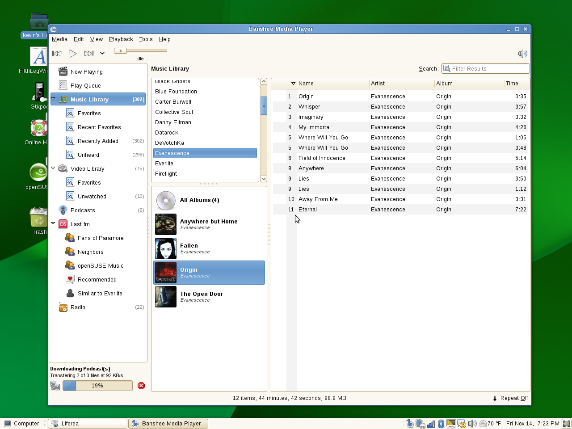This screenshot has height=429, width=572.
Task: Select The Open Door album cover
Action: (166, 297)
